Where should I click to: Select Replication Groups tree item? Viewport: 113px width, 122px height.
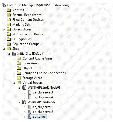[26, 44]
